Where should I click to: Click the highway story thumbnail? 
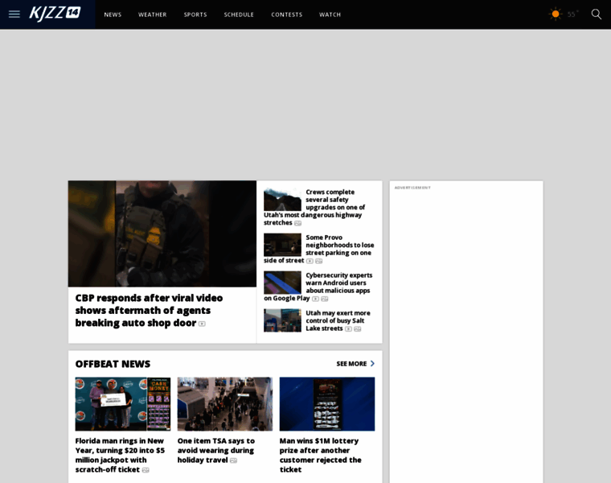pos(282,200)
